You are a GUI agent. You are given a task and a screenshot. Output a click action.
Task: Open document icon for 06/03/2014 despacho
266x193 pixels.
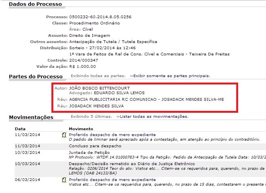coord(64,180)
